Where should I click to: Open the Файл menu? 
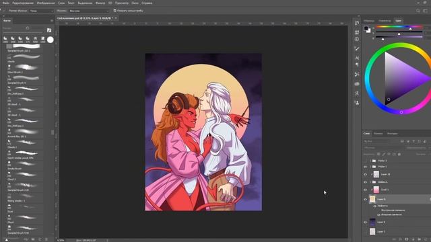pos(6,3)
